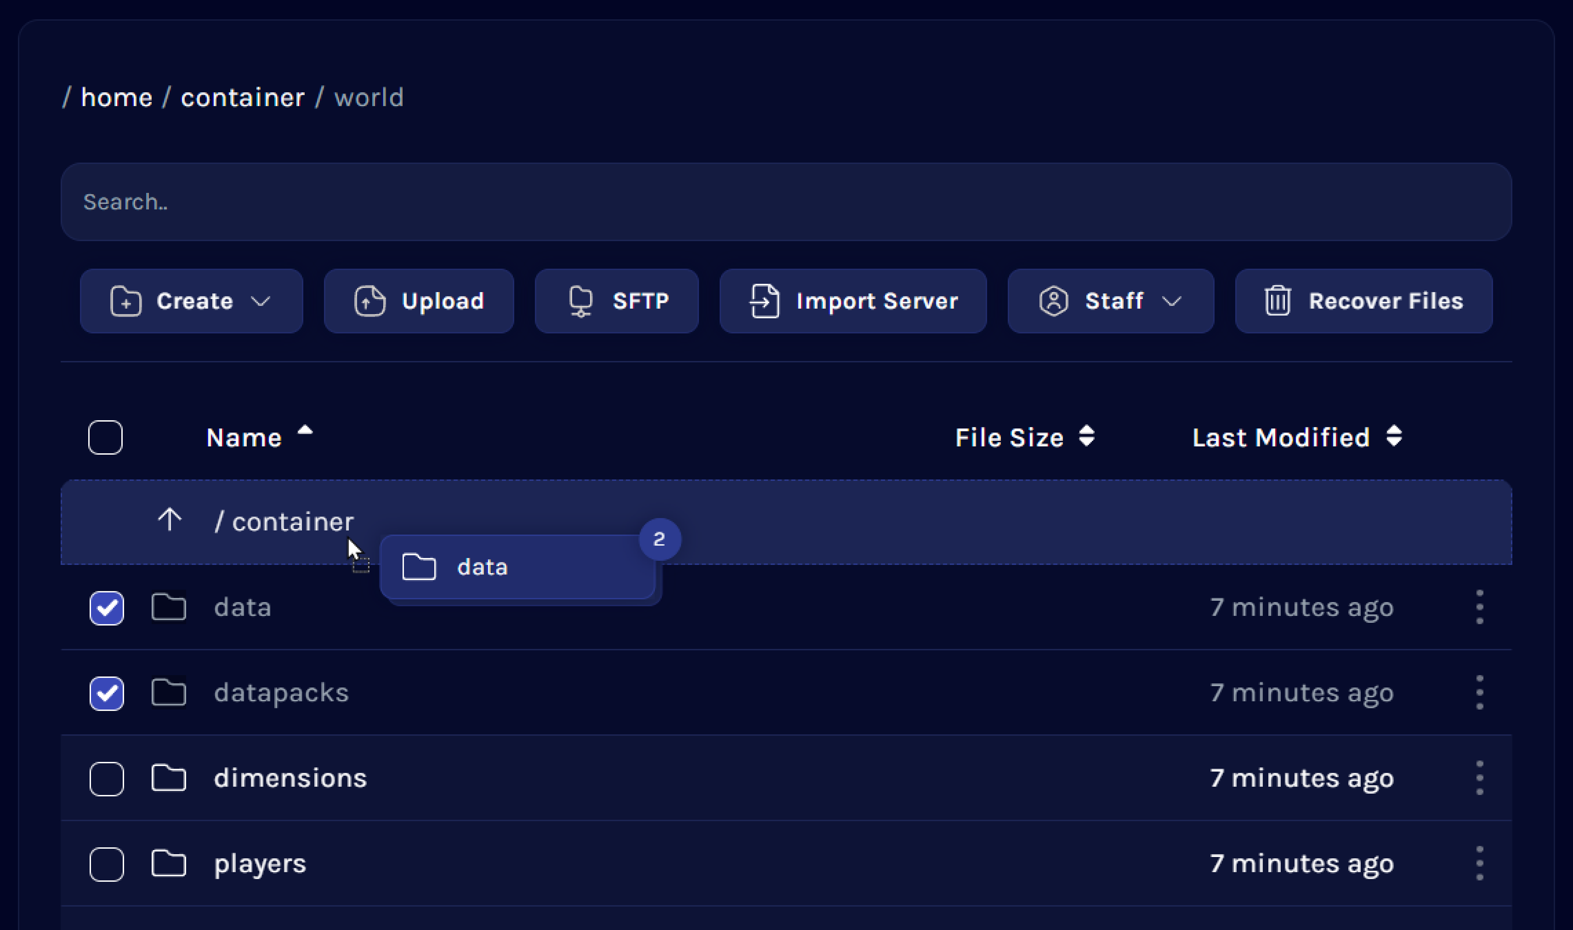Check the dimensions folder checkbox

tap(106, 778)
